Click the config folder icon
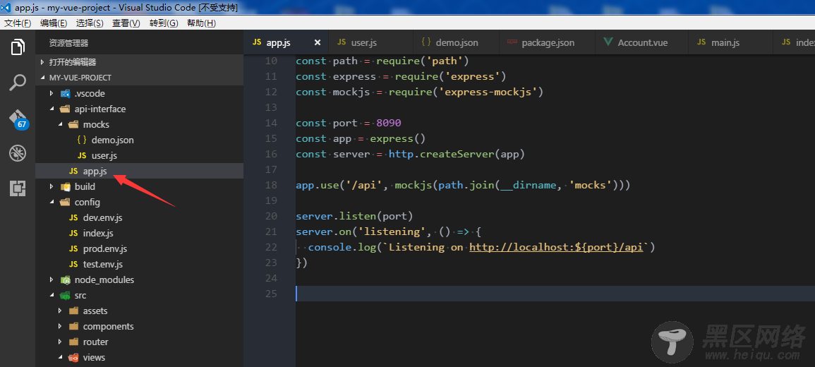 tap(65, 203)
